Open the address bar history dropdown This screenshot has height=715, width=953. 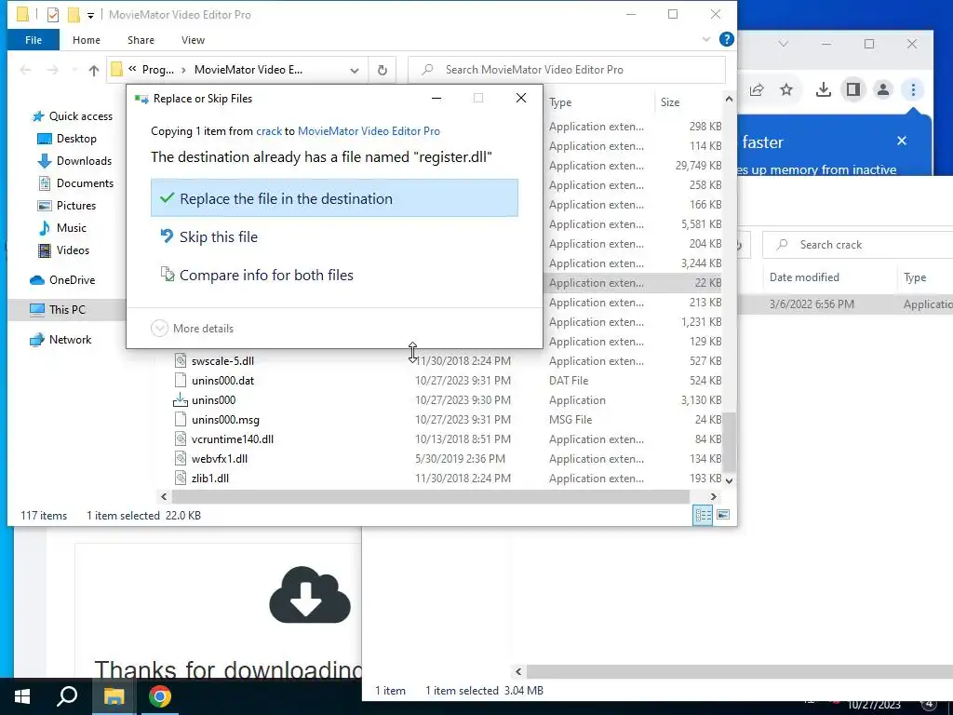[x=355, y=70]
